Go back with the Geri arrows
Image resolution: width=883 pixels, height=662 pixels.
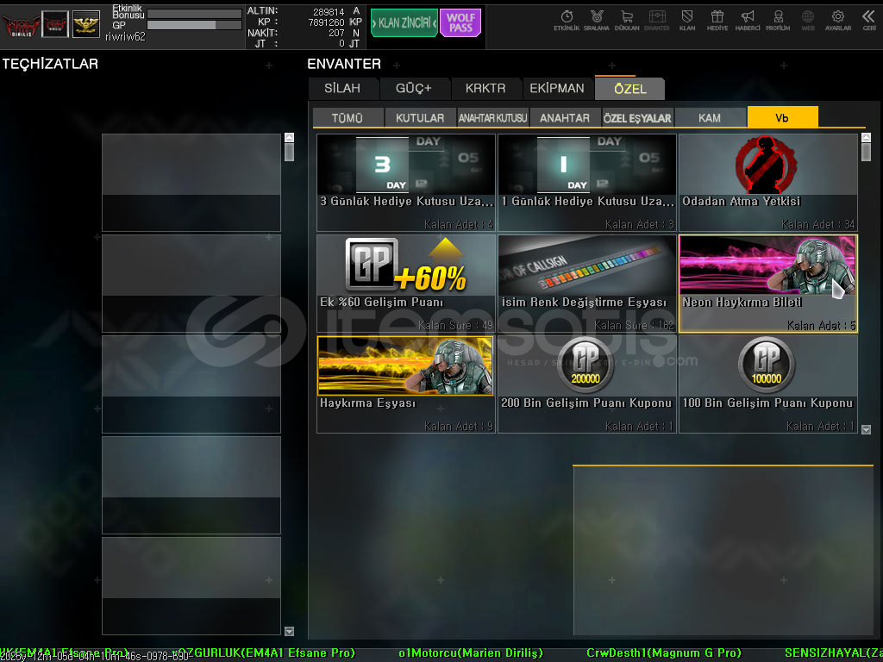tap(868, 18)
